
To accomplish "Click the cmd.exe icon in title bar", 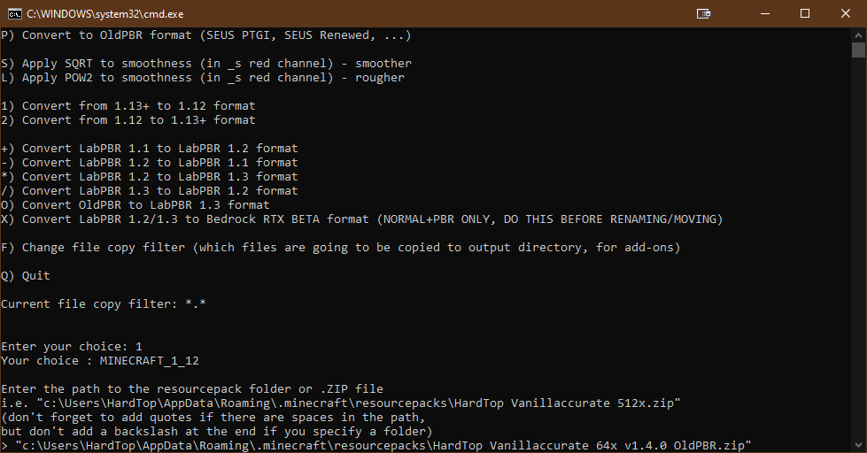I will click(x=14, y=13).
